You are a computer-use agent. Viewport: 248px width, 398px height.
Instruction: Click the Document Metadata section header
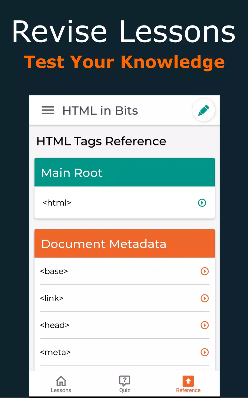pos(124,244)
